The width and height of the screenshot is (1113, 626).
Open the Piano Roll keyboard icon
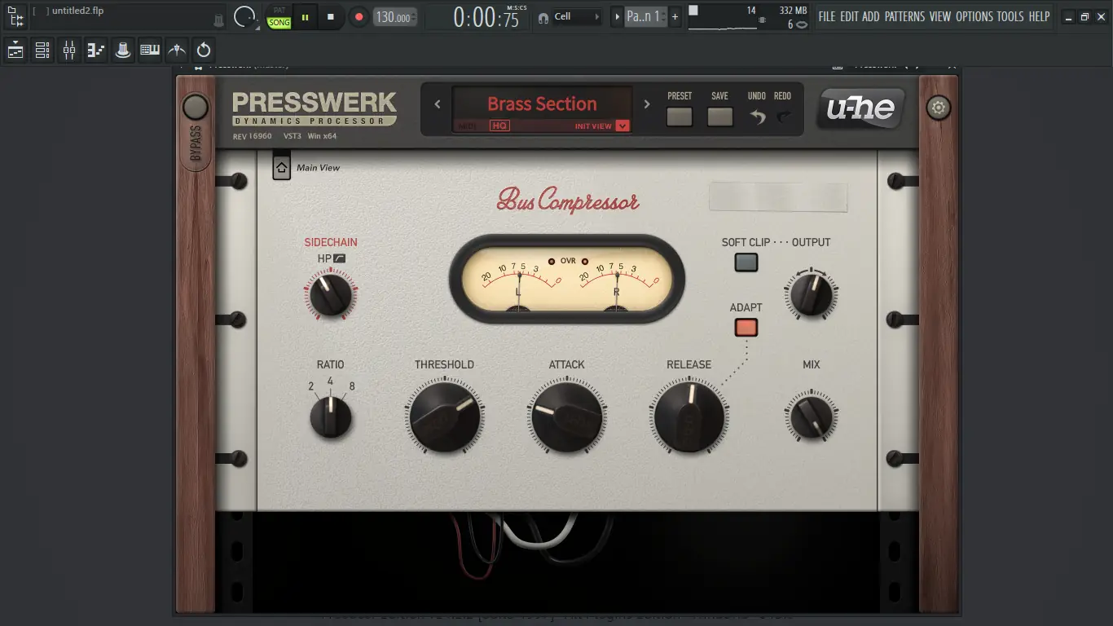(150, 51)
